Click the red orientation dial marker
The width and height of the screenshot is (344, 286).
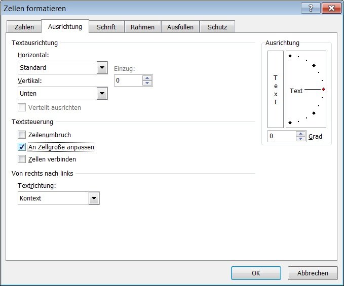coord(323,89)
